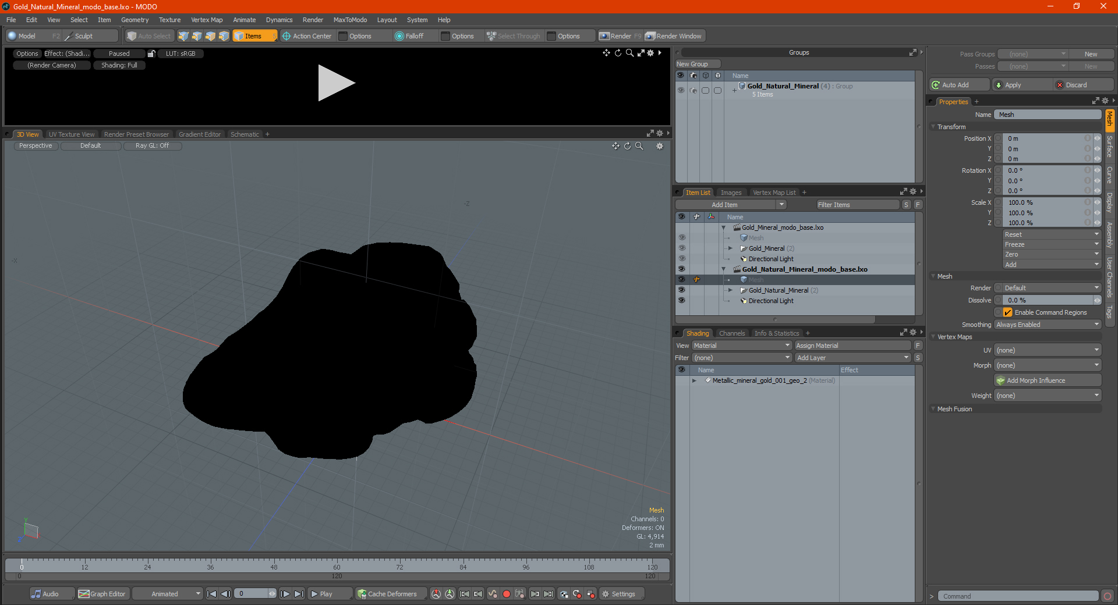Toggle Auto Select button

149,36
